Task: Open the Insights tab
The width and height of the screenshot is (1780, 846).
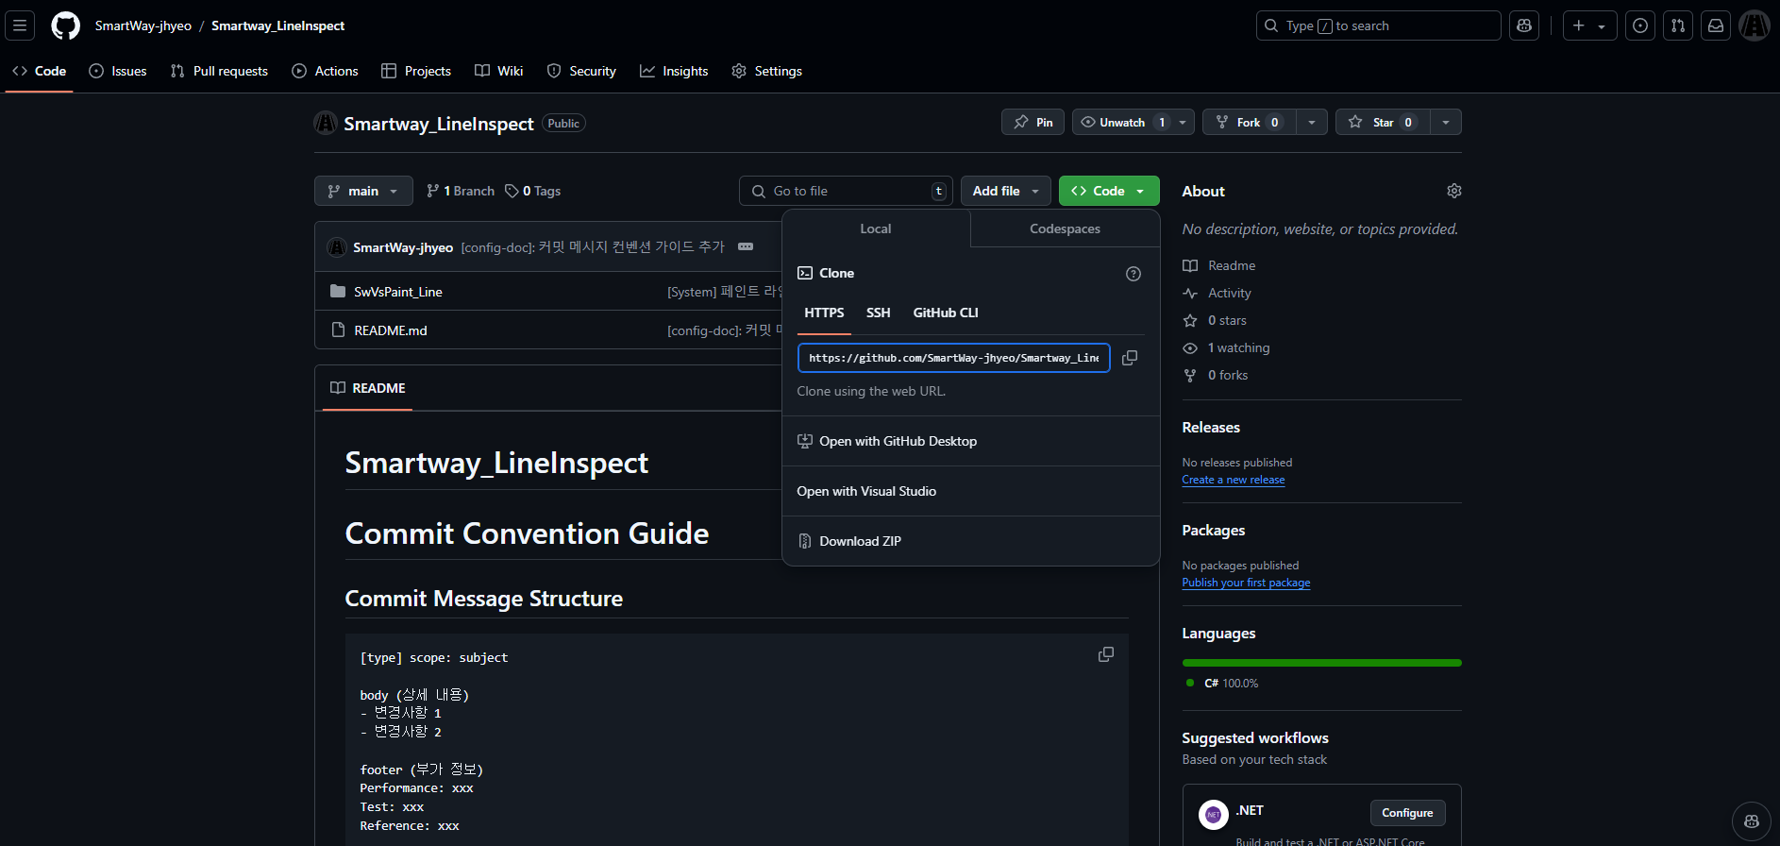Action: pyautogui.click(x=674, y=71)
